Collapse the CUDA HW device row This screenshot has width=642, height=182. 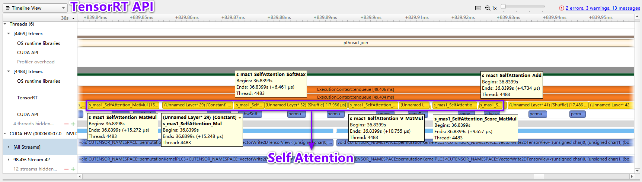(5, 134)
